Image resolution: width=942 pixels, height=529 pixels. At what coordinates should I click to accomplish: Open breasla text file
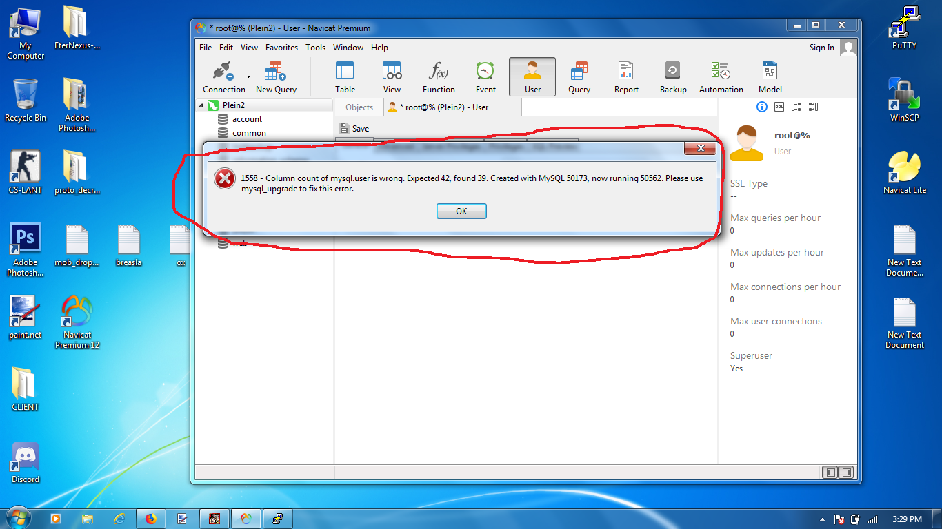(x=129, y=246)
